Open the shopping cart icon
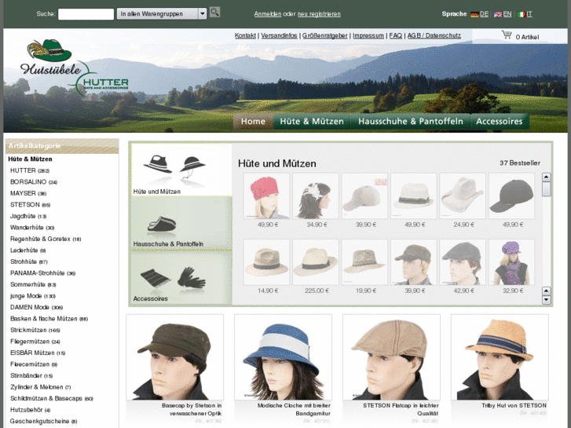The width and height of the screenshot is (571, 428). click(507, 35)
